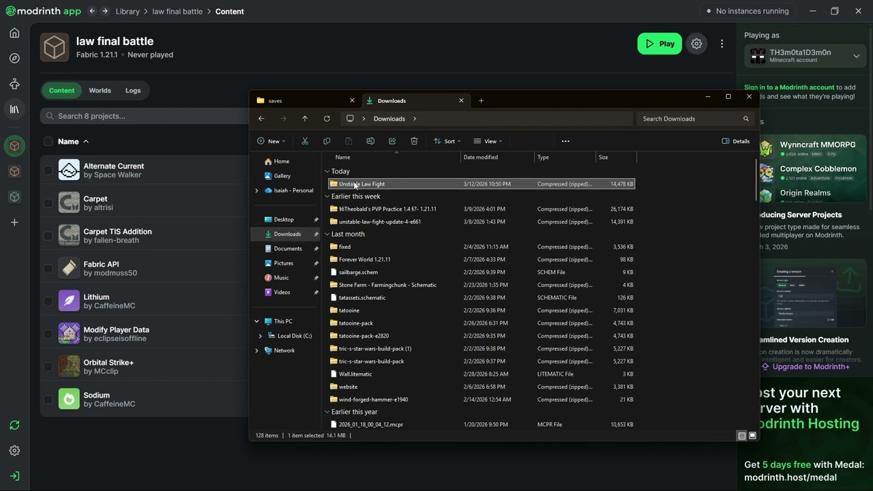873x491 pixels.
Task: Check the Carpet mod checkbox
Action: point(48,203)
